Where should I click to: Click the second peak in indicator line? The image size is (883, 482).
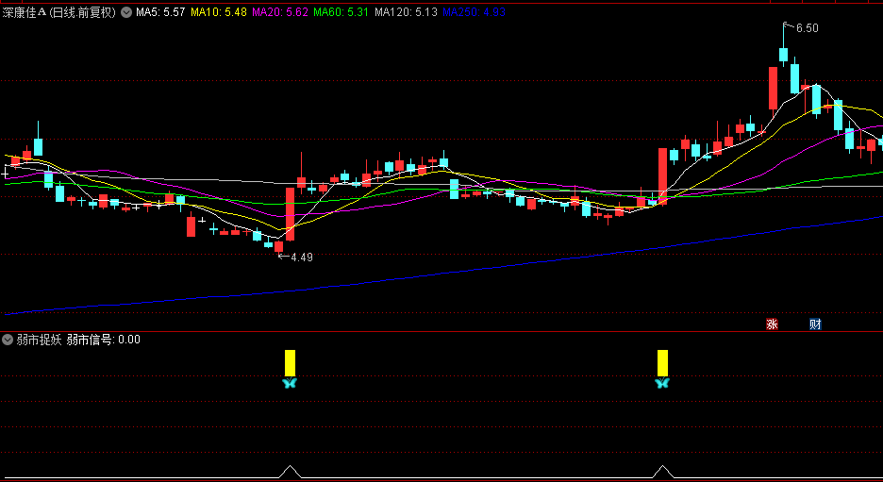pos(663,472)
